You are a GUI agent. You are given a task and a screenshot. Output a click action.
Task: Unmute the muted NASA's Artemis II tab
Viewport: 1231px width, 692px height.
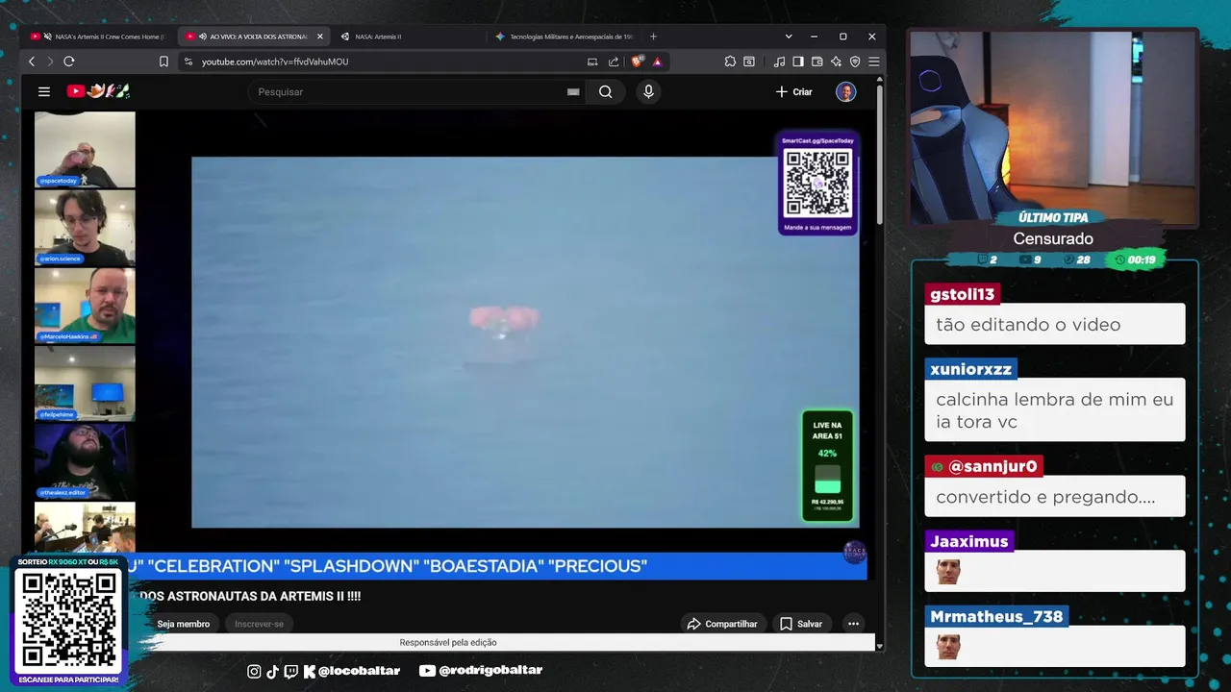coord(47,37)
